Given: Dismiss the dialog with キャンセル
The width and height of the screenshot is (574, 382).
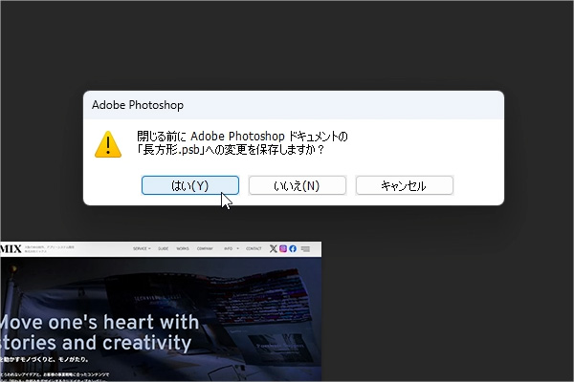Looking at the screenshot, I should pyautogui.click(x=405, y=185).
